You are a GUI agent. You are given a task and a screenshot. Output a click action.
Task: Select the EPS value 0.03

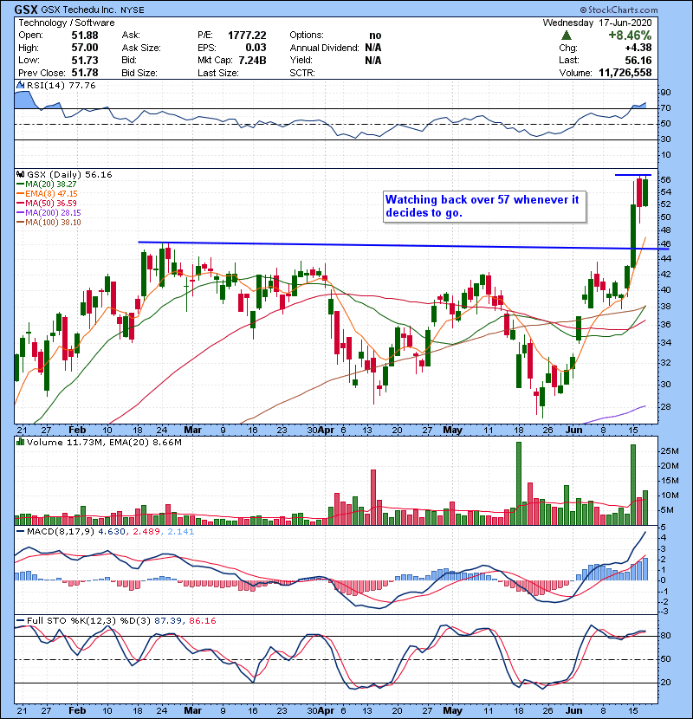(256, 48)
